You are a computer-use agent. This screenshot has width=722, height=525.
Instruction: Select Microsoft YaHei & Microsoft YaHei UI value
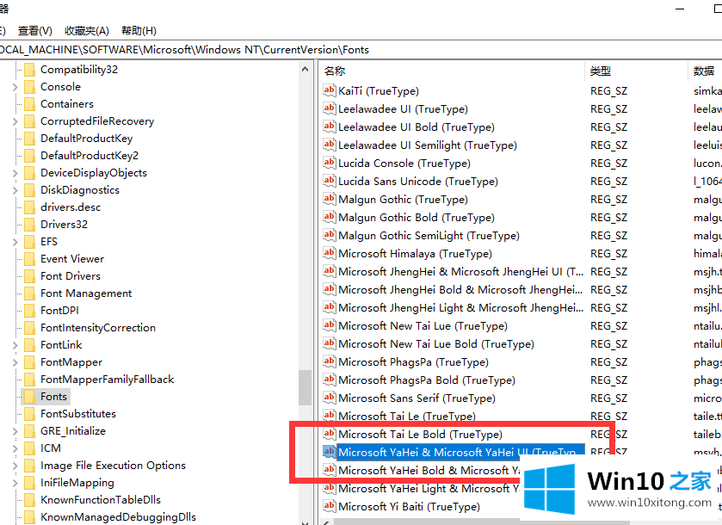pos(460,452)
